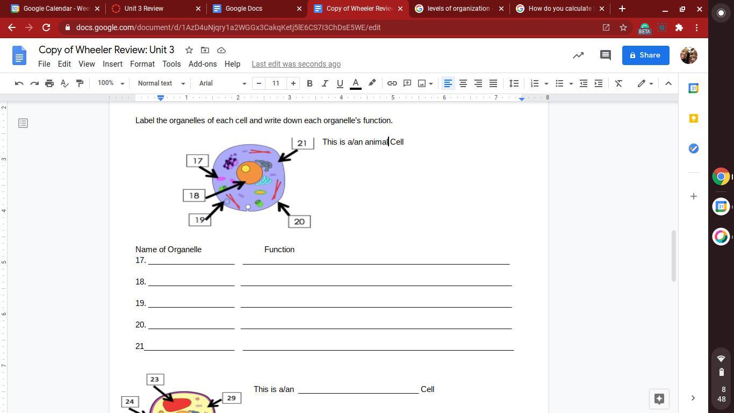Open the text color picker
Viewport: 734px width, 413px height.
point(355,83)
